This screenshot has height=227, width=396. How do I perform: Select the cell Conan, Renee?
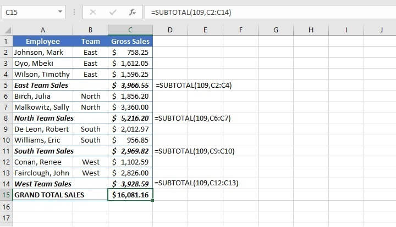point(43,162)
